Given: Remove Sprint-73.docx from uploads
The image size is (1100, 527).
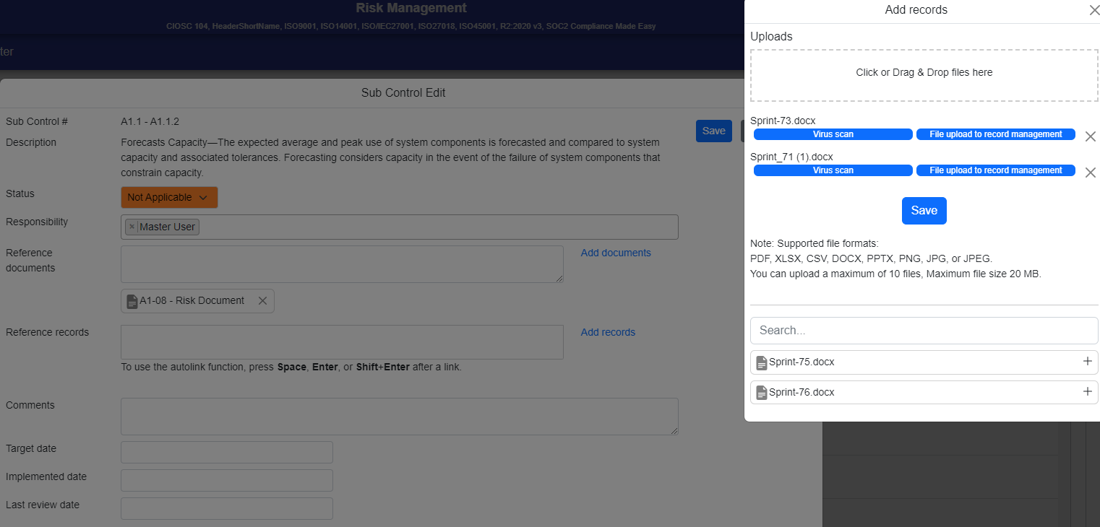Looking at the screenshot, I should (x=1091, y=136).
